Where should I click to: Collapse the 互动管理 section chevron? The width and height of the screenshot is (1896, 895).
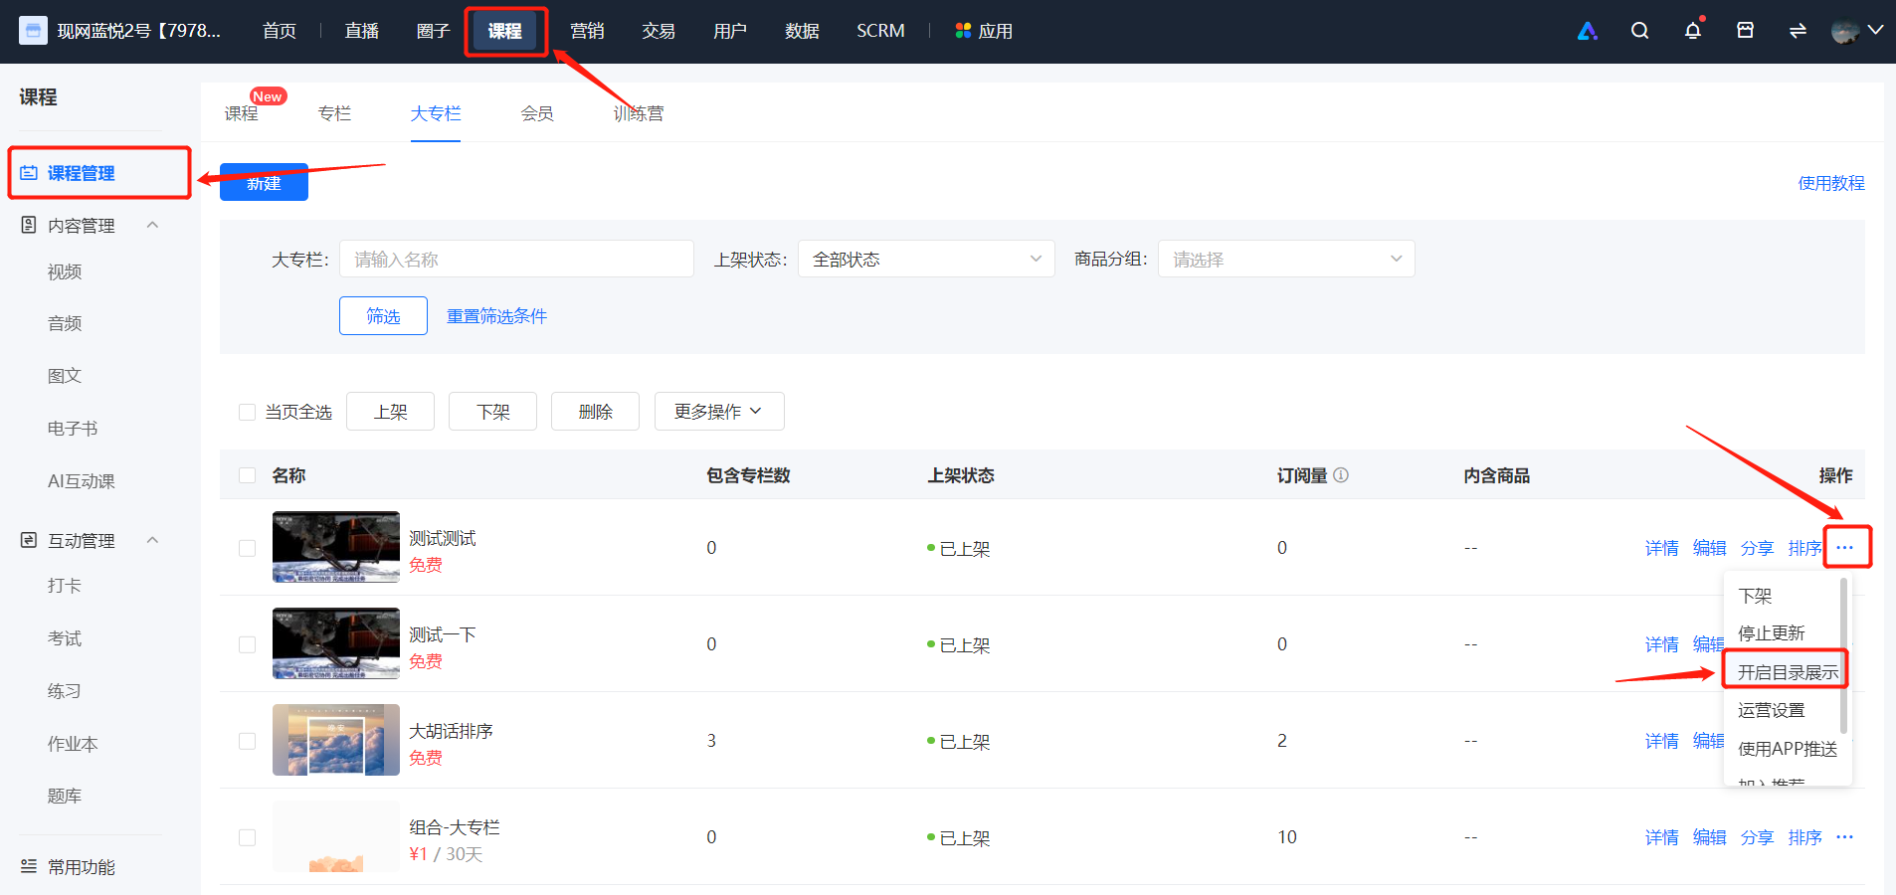152,540
